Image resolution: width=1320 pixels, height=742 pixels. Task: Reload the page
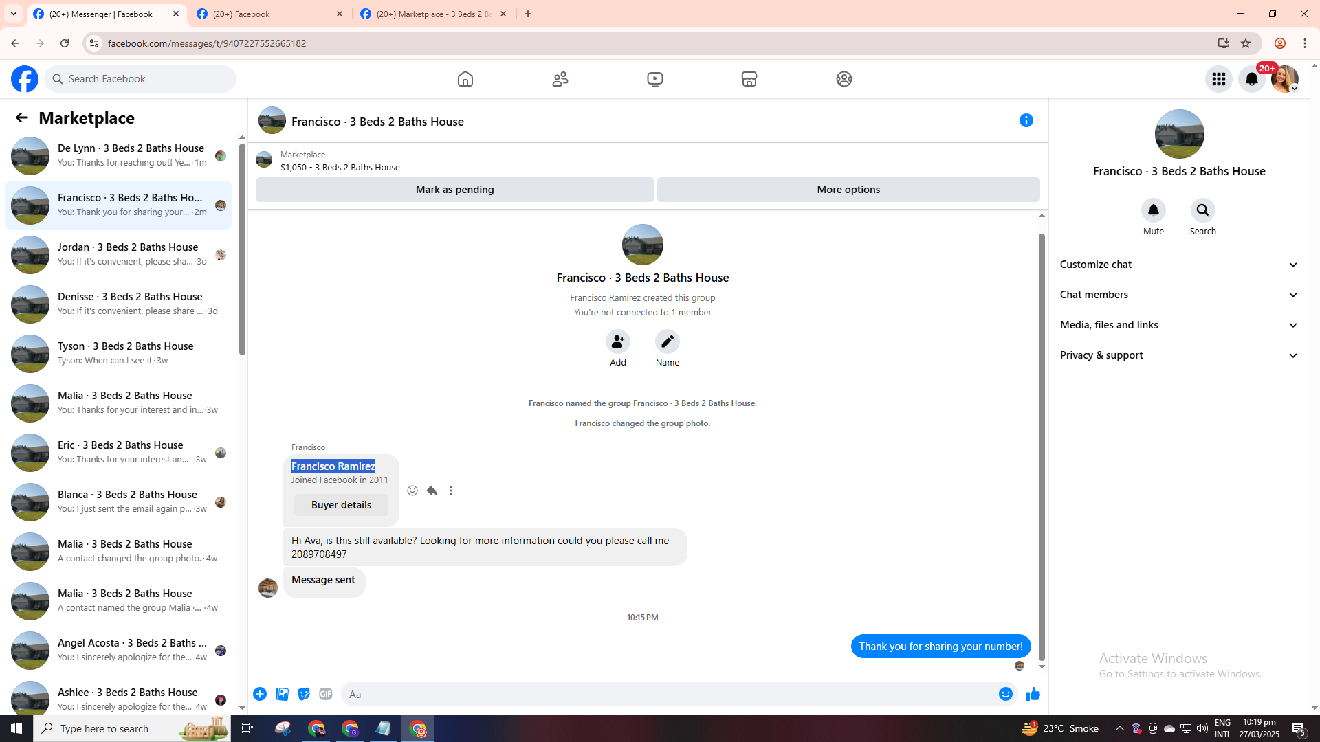[x=65, y=43]
